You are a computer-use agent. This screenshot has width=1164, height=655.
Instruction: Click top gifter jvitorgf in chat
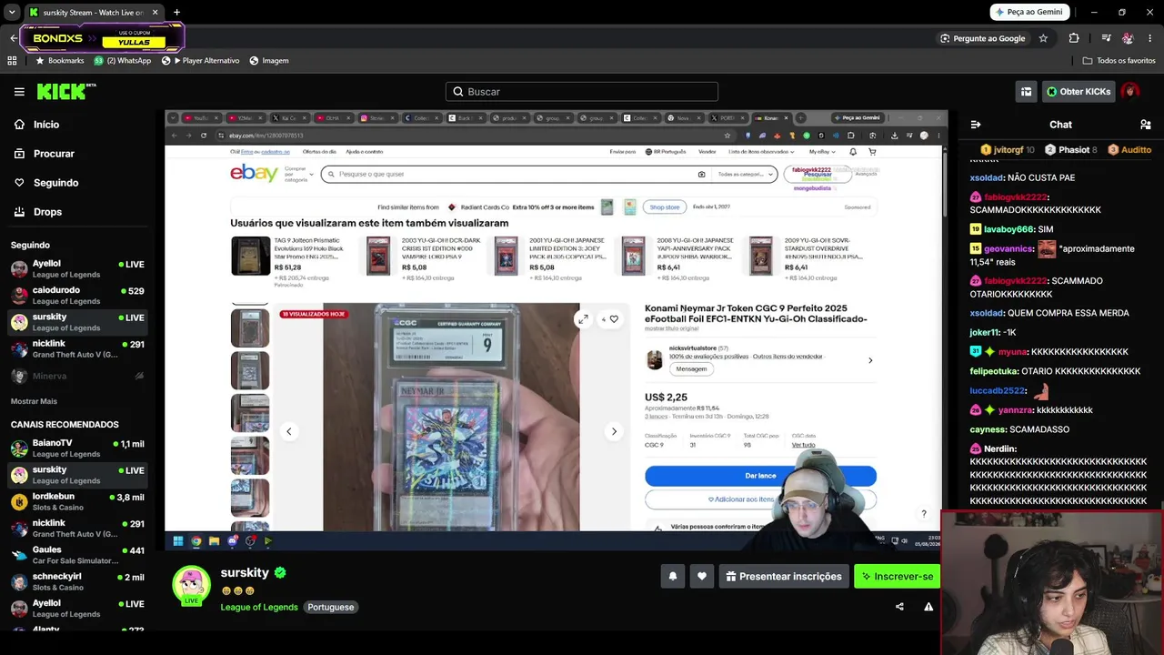(1008, 149)
